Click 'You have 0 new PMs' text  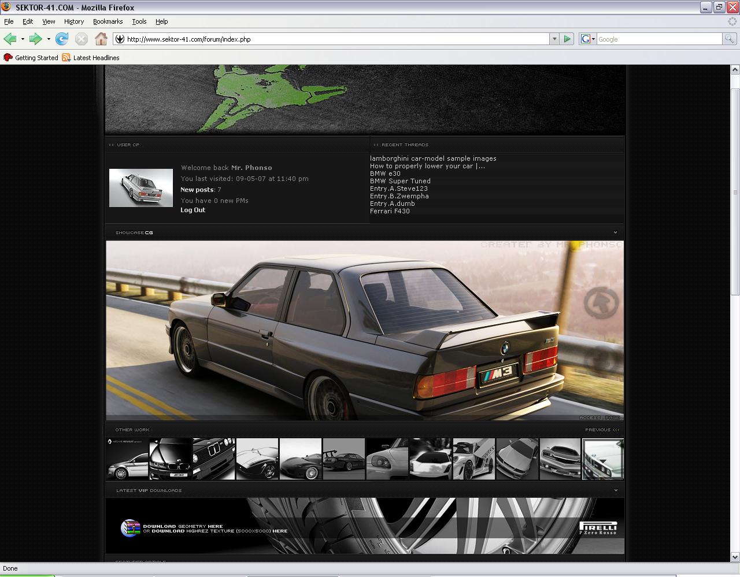(x=214, y=201)
